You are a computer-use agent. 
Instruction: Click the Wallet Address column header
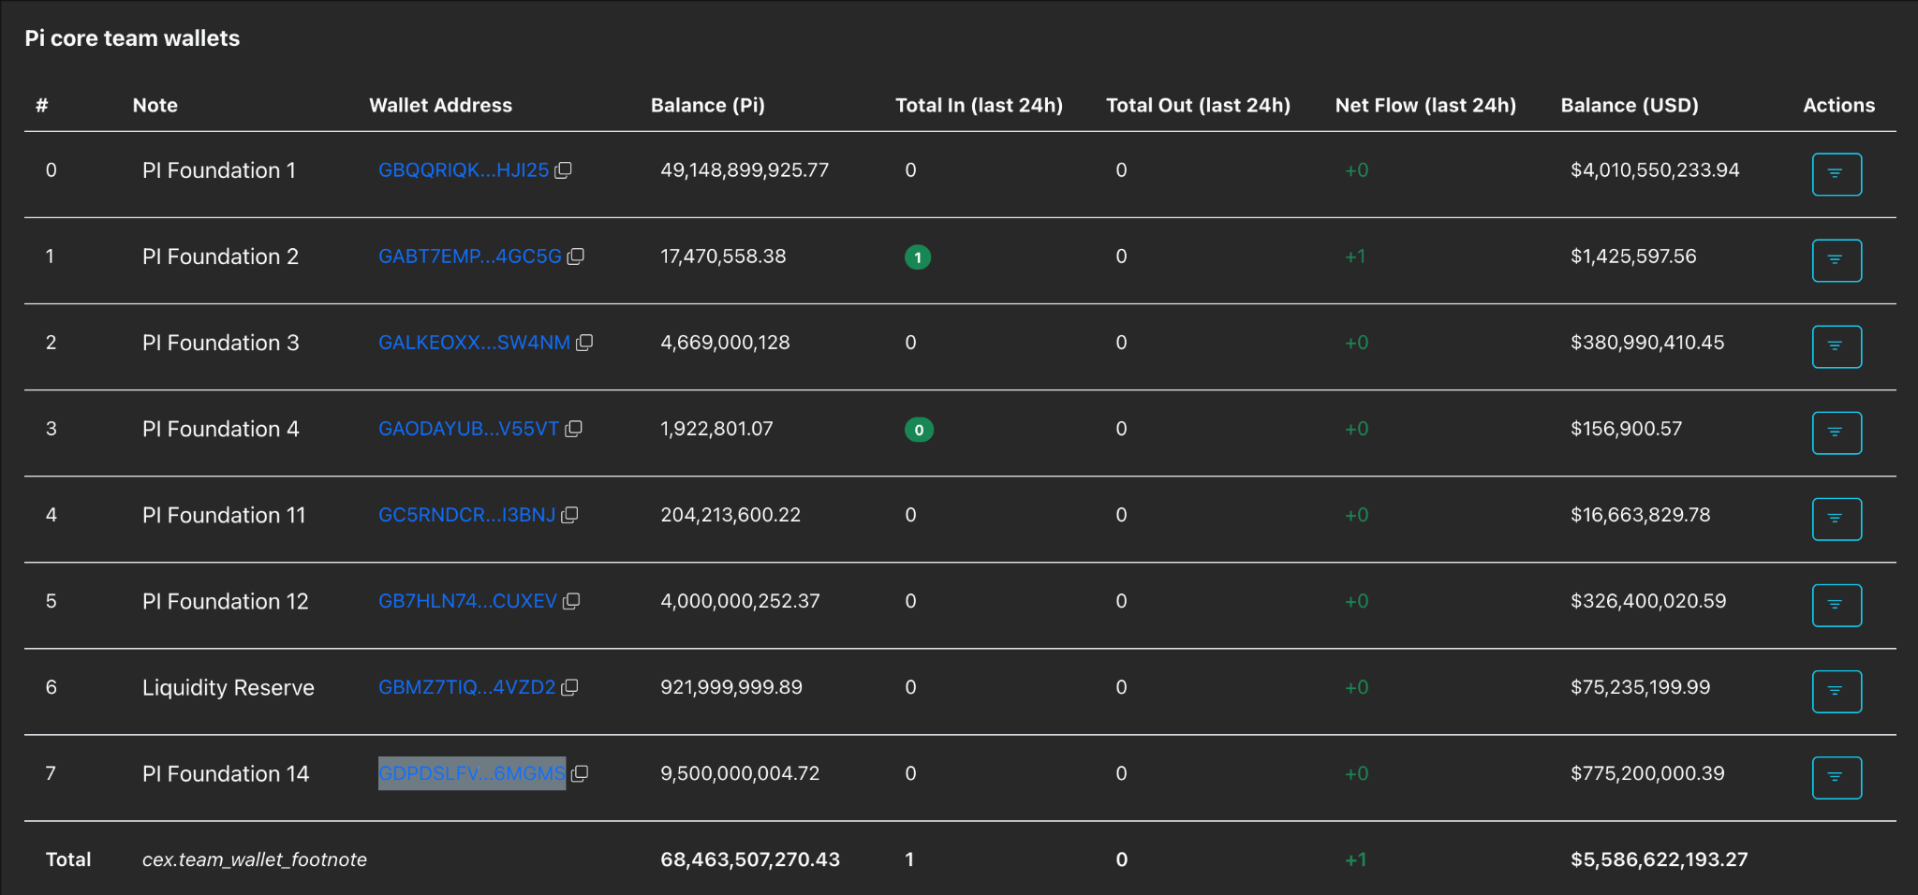tap(440, 105)
